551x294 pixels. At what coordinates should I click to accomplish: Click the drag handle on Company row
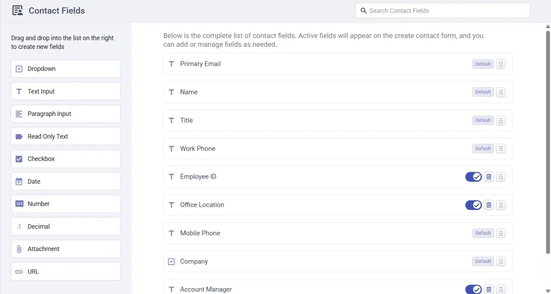[501, 261]
